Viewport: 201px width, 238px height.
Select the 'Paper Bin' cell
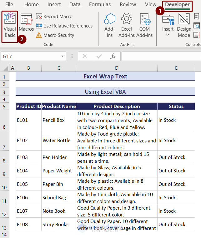click(59, 184)
